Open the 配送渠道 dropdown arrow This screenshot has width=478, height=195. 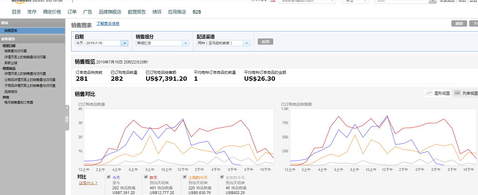(x=246, y=43)
